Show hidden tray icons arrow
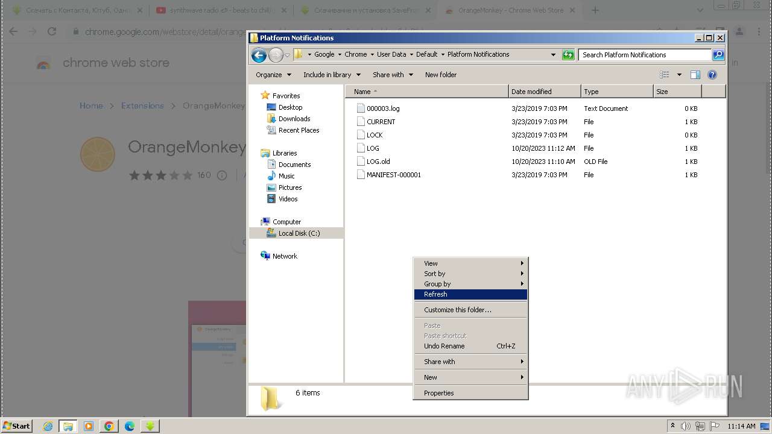Viewport: 772px width, 434px height. [x=672, y=426]
